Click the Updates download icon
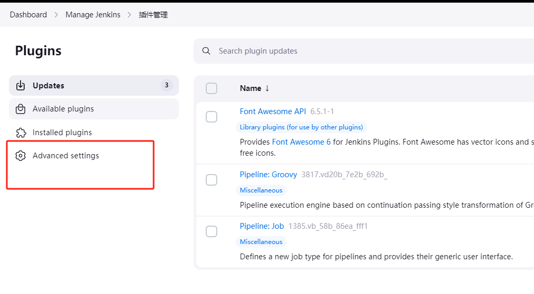 (x=21, y=85)
